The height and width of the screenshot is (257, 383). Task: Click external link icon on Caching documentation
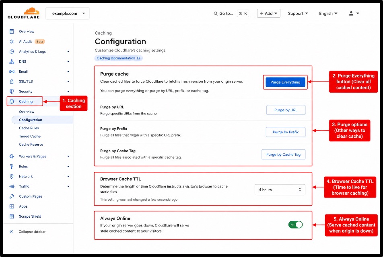click(x=138, y=58)
